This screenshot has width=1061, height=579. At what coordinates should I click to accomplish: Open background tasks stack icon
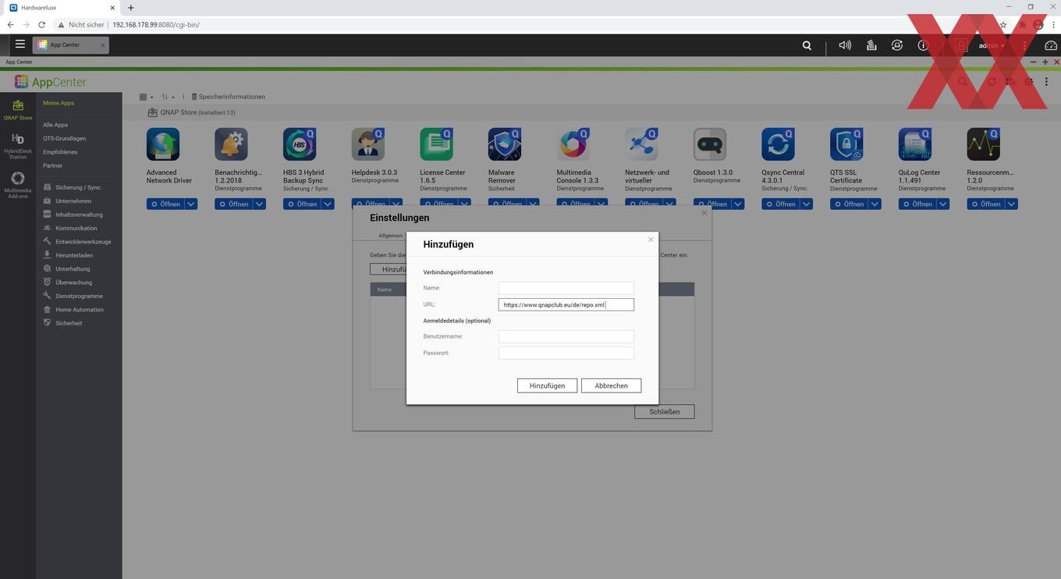871,45
